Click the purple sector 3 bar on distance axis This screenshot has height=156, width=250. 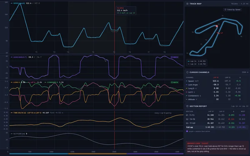point(155,154)
